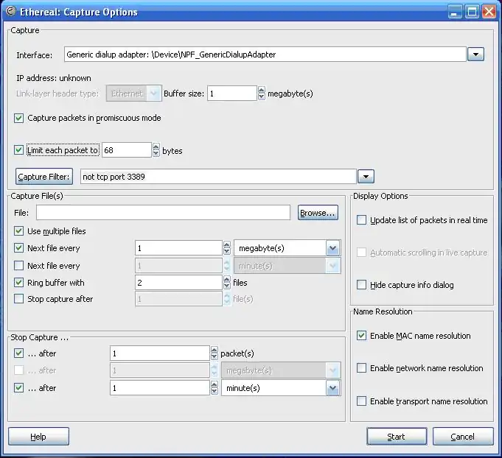
Task: Click the Start button
Action: (397, 437)
